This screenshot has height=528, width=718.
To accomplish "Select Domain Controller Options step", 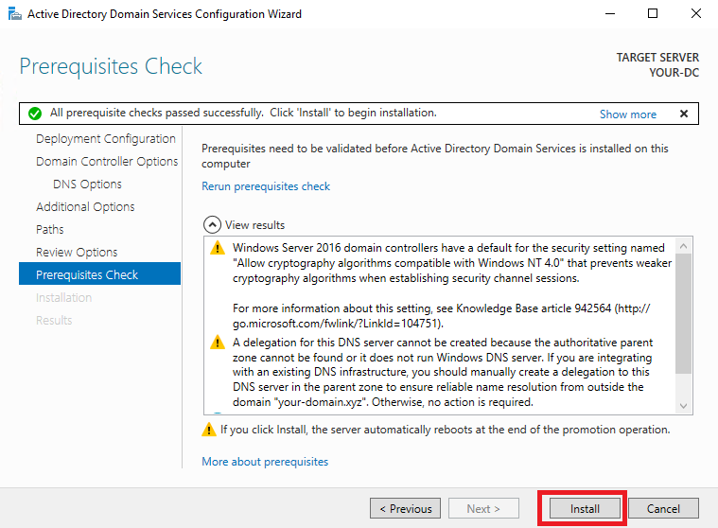I will (x=107, y=162).
